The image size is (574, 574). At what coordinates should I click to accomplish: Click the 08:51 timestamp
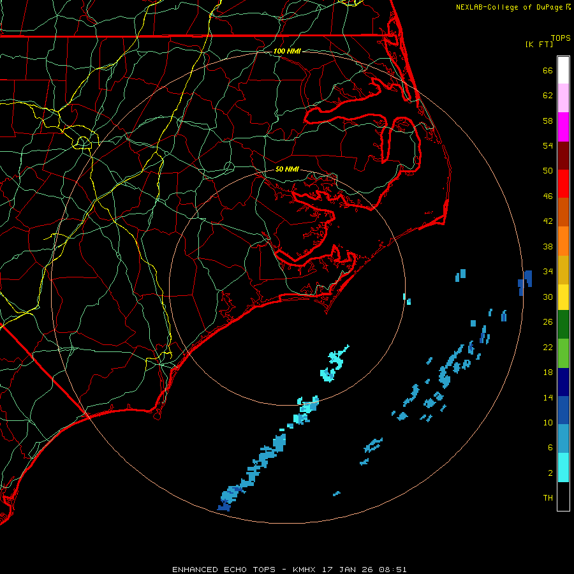coord(393,570)
